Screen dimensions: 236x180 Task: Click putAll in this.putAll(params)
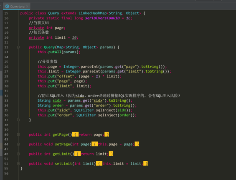click(x=55, y=52)
